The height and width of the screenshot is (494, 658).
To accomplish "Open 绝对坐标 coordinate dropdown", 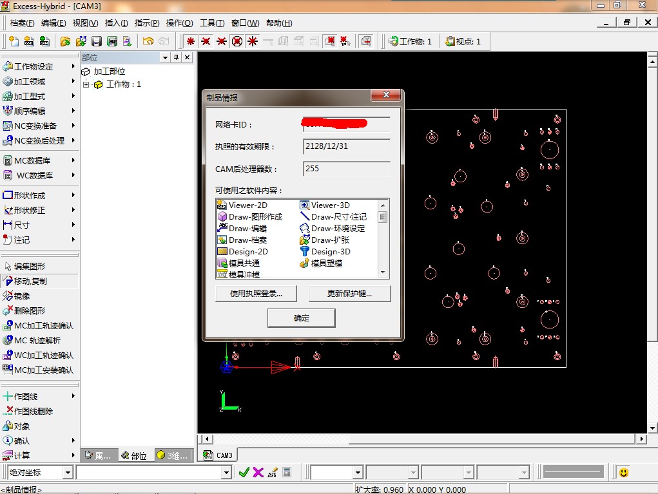I will (x=68, y=473).
